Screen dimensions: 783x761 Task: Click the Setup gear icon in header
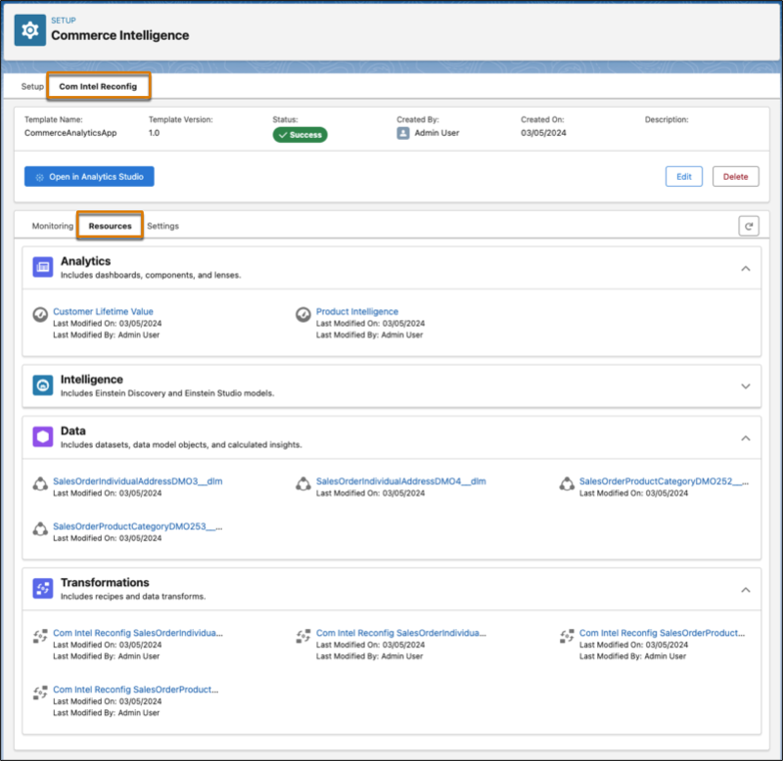click(30, 30)
